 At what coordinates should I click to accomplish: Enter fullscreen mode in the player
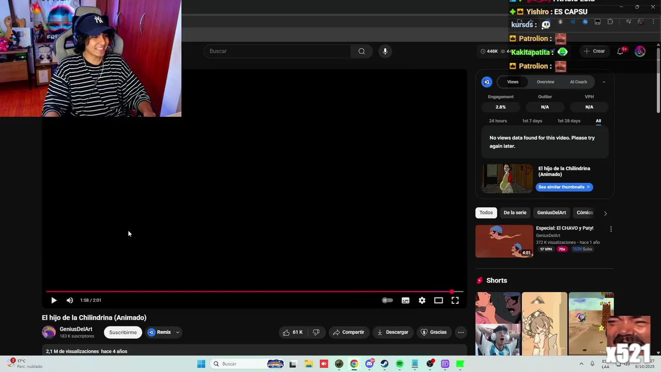point(455,300)
